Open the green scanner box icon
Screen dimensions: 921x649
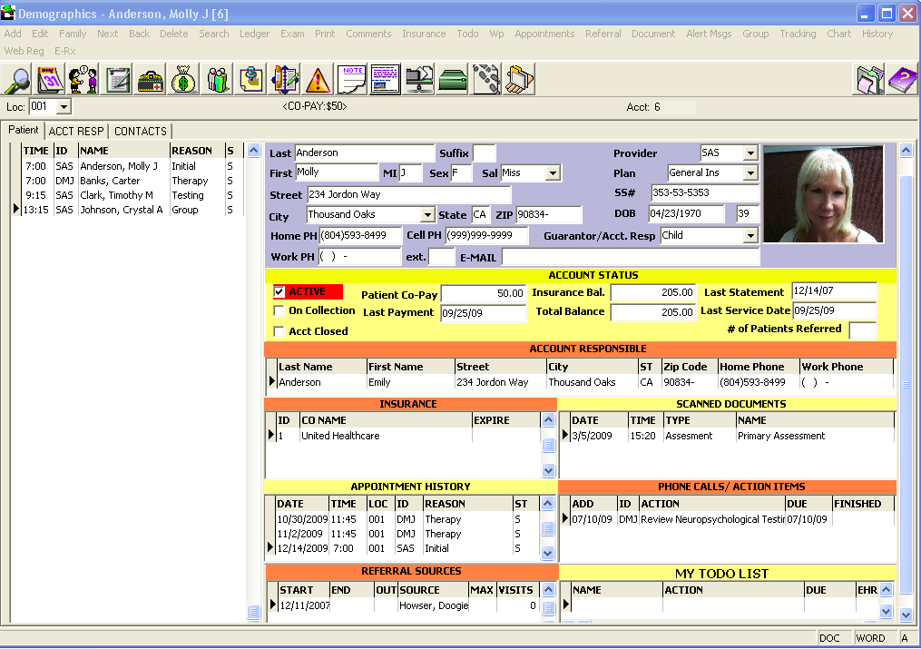(x=452, y=80)
